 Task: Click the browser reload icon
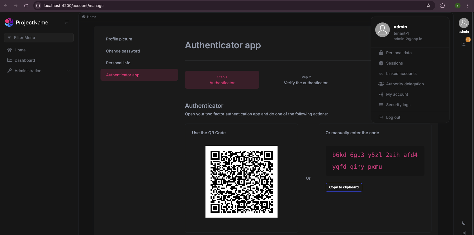(26, 6)
